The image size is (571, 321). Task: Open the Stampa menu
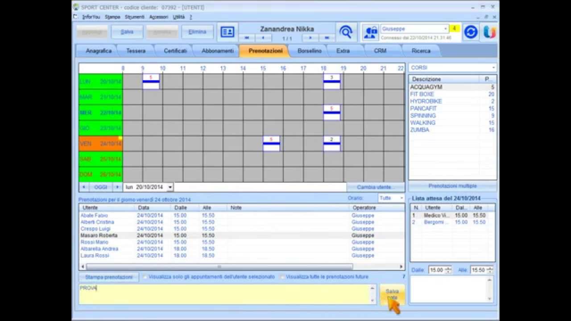coord(112,17)
